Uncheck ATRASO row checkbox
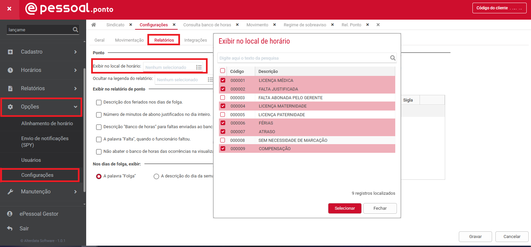Image resolution: width=531 pixels, height=247 pixels. tap(223, 131)
